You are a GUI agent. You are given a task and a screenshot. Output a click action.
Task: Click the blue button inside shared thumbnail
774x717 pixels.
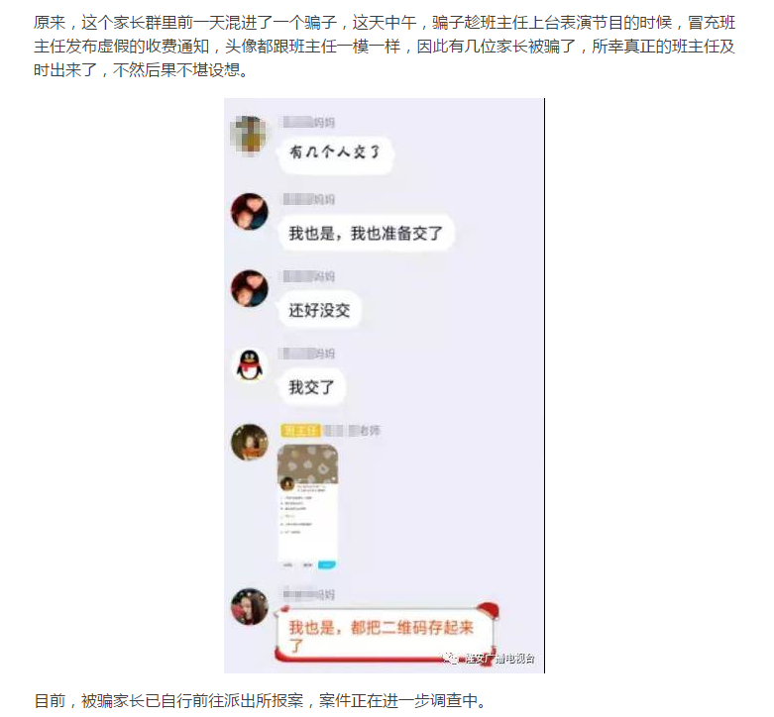point(327,564)
